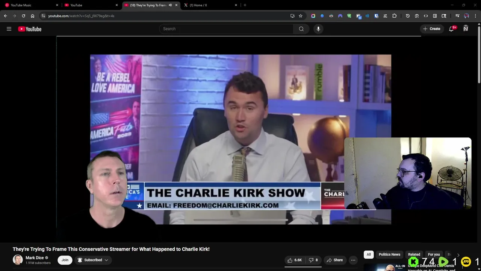Open the code brackets toolbar icon
The height and width of the screenshot is (271, 481).
(x=426, y=16)
